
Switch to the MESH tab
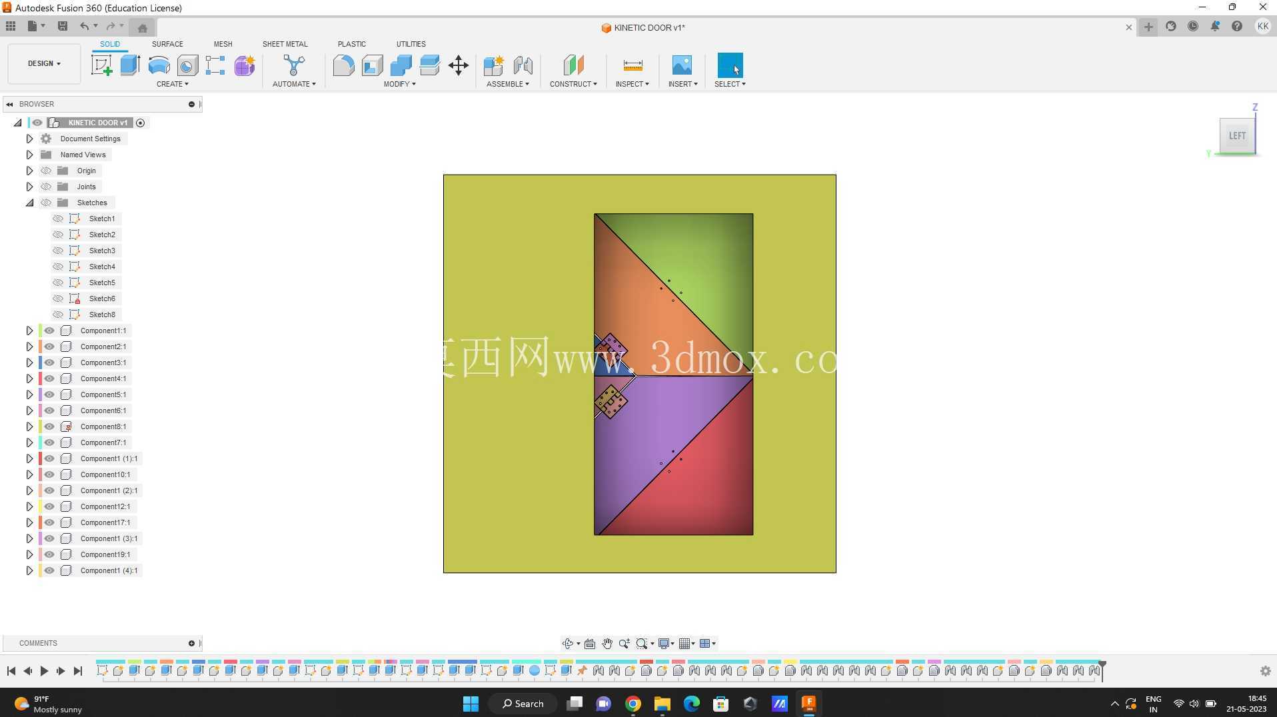pyautogui.click(x=223, y=44)
